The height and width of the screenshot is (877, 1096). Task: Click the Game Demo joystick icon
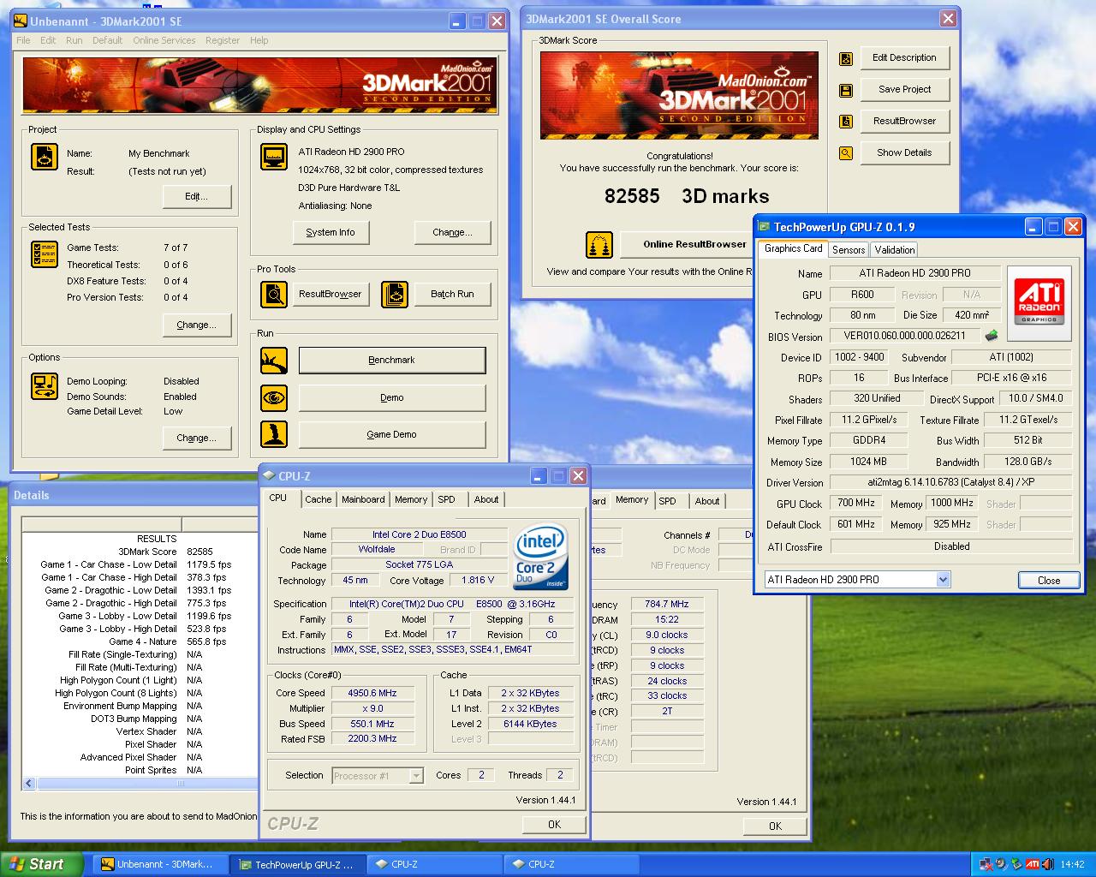pyautogui.click(x=274, y=434)
